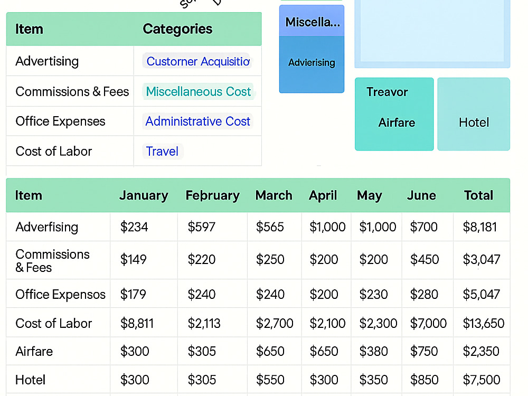Select the Customer Acquisition category tag

coord(197,61)
